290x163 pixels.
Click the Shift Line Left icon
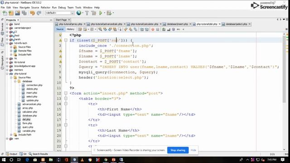pyautogui.click(x=142, y=29)
